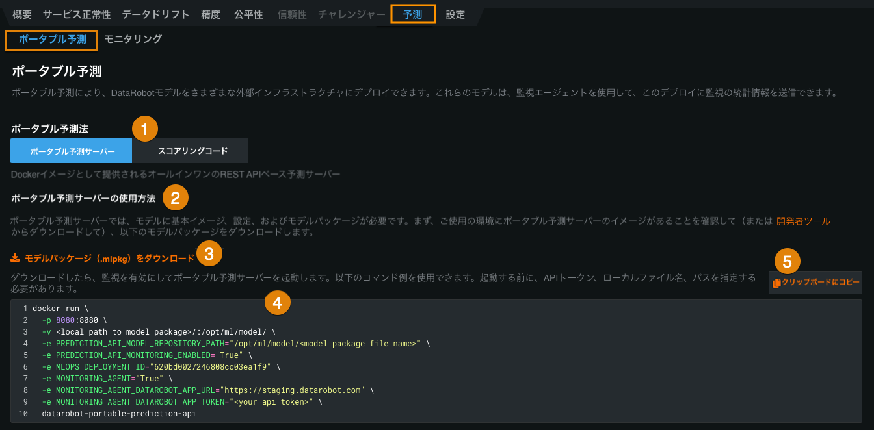Select ポータブル予測サーバー prediction method
Image resolution: width=874 pixels, height=430 pixels.
72,151
